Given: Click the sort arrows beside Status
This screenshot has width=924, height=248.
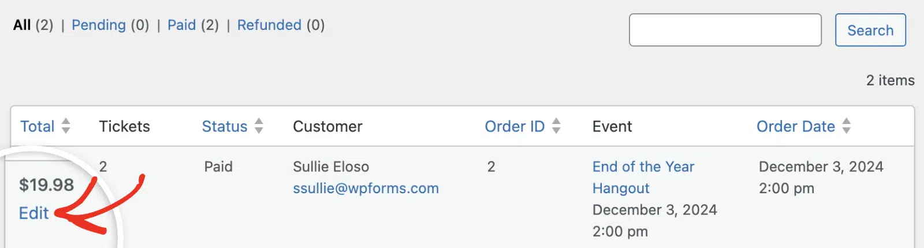Looking at the screenshot, I should tap(259, 126).
